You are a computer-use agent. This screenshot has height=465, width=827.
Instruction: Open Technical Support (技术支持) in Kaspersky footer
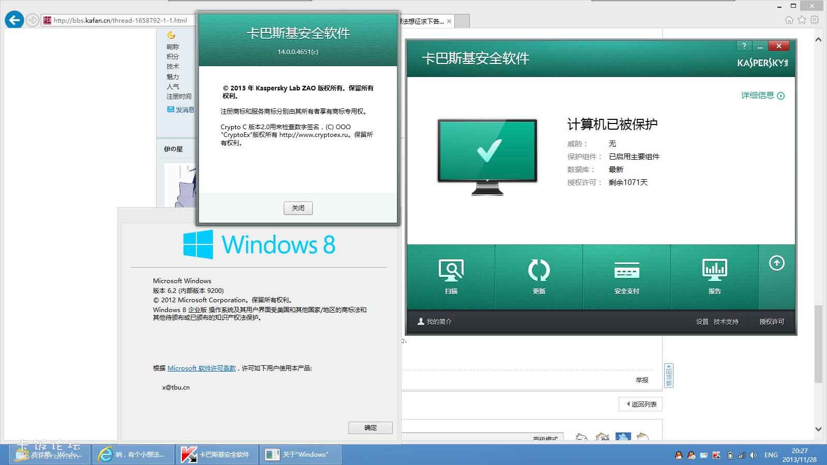[726, 321]
